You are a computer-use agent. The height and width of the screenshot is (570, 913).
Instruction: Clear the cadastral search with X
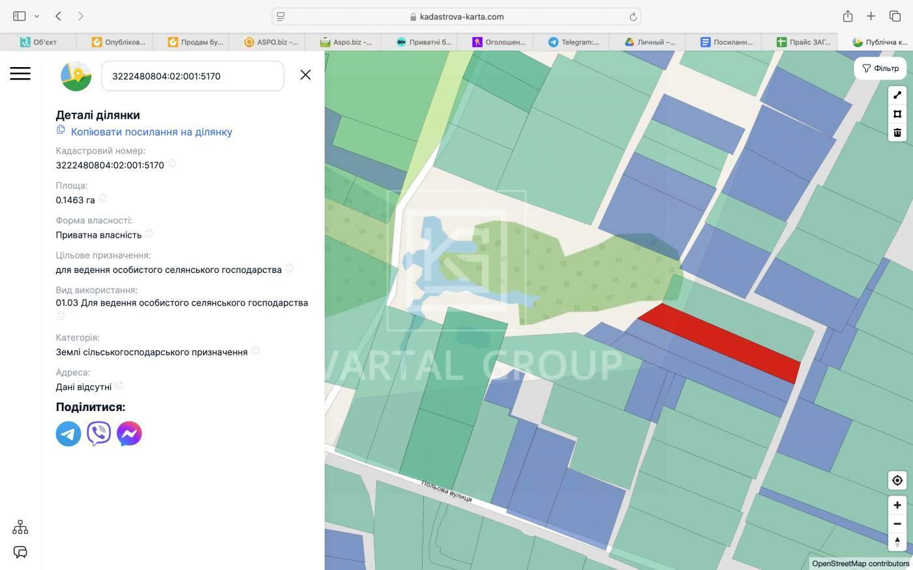[x=305, y=75]
